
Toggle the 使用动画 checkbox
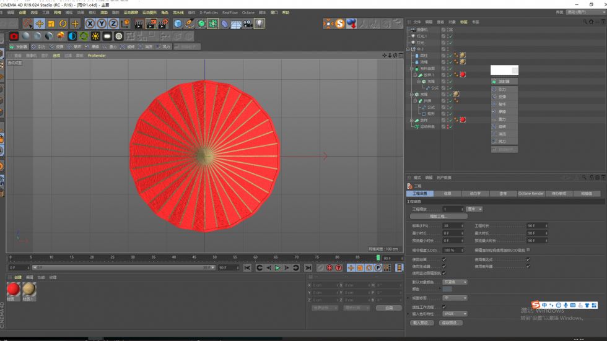point(444,259)
